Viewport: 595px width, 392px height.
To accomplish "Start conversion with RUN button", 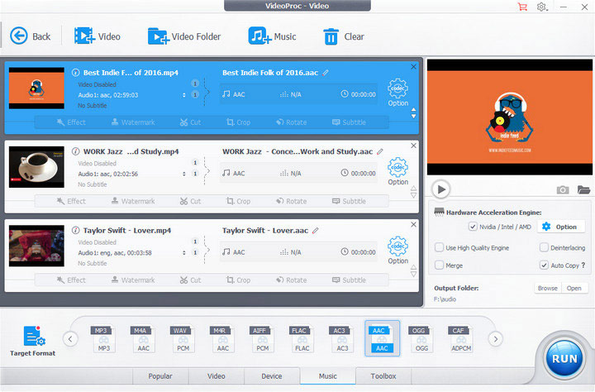I will [x=564, y=358].
